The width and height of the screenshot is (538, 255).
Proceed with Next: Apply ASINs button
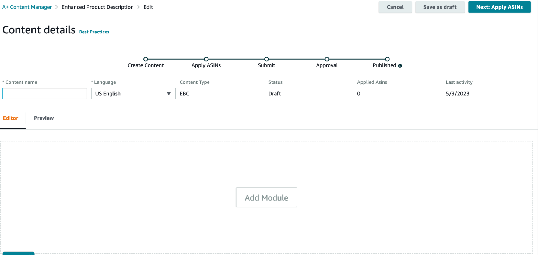(x=499, y=7)
